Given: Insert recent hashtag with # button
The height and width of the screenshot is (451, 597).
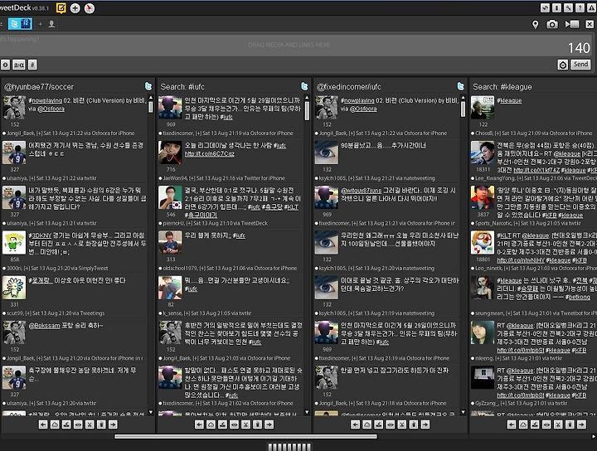Looking at the screenshot, I should [32, 65].
